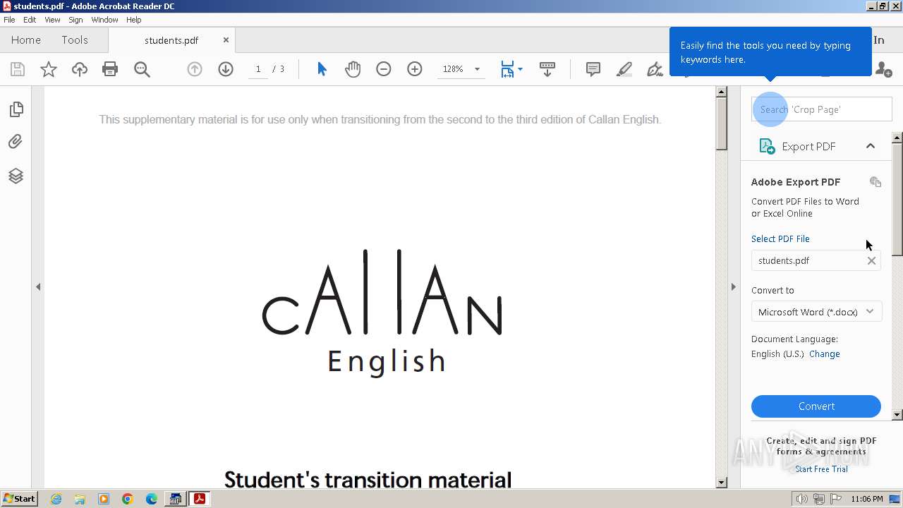The width and height of the screenshot is (903, 508).
Task: Click the fit width page icon
Action: (x=507, y=69)
